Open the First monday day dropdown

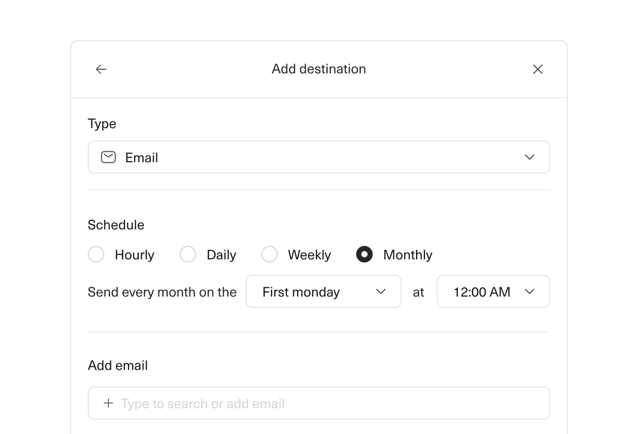point(324,291)
